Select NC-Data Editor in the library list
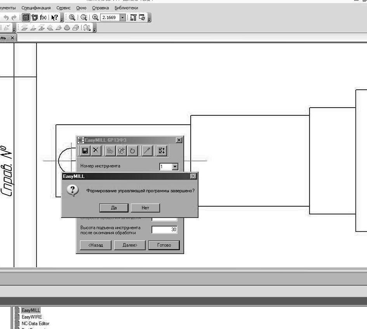The height and width of the screenshot is (329, 367). (x=36, y=324)
